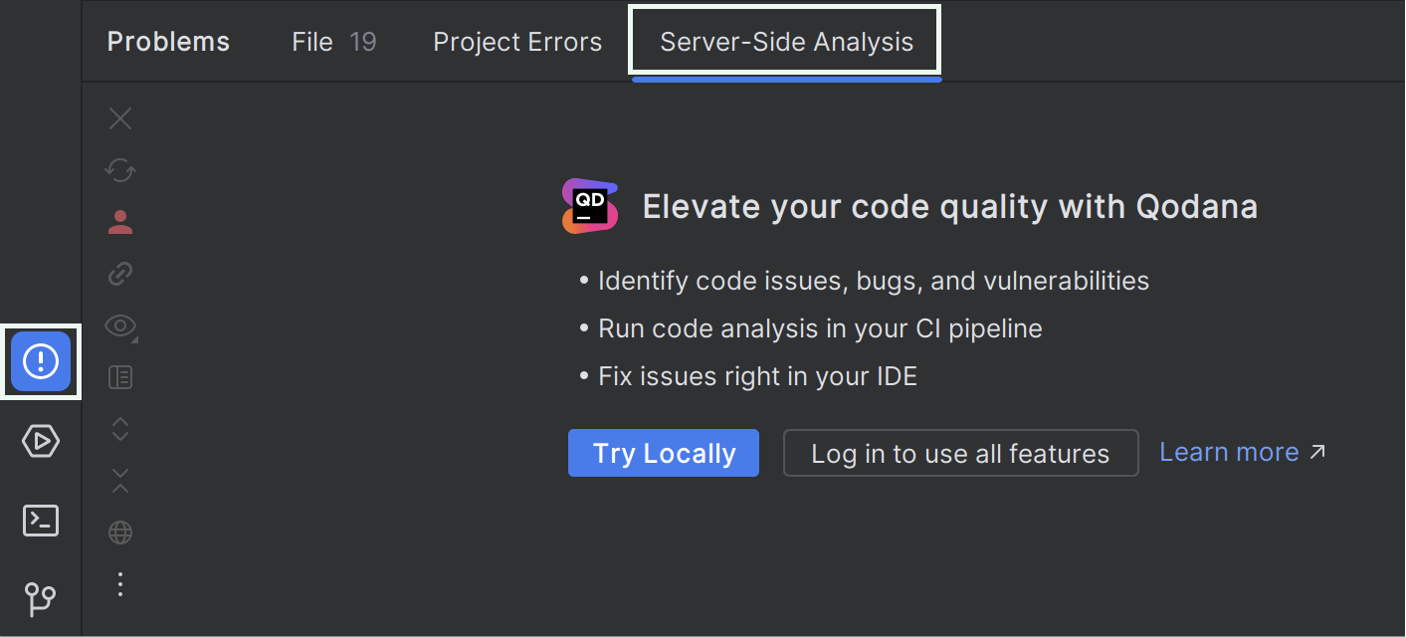The width and height of the screenshot is (1406, 637).
Task: Expand all results with the chevron icon
Action: (x=119, y=429)
